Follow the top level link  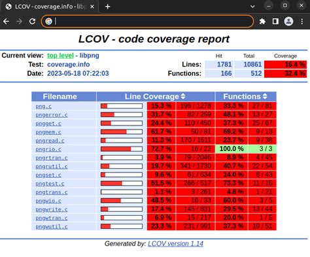(x=60, y=56)
